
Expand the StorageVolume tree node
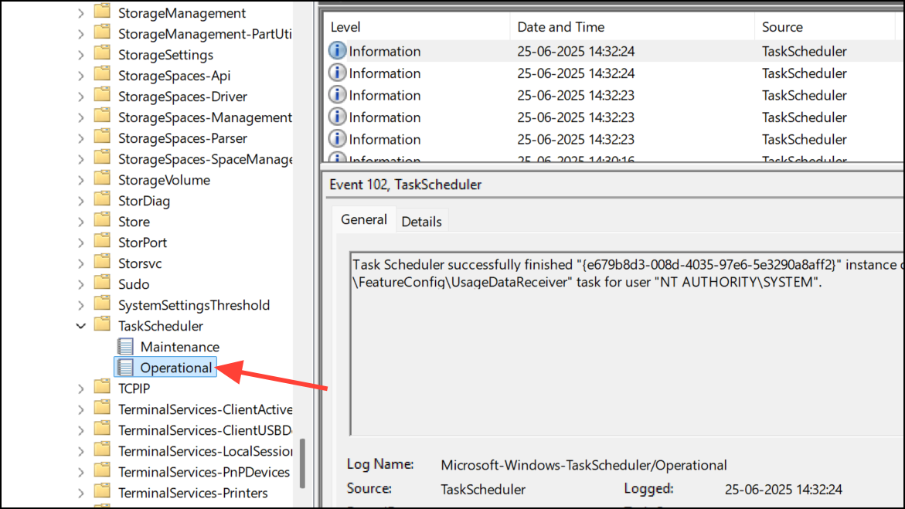pos(81,180)
